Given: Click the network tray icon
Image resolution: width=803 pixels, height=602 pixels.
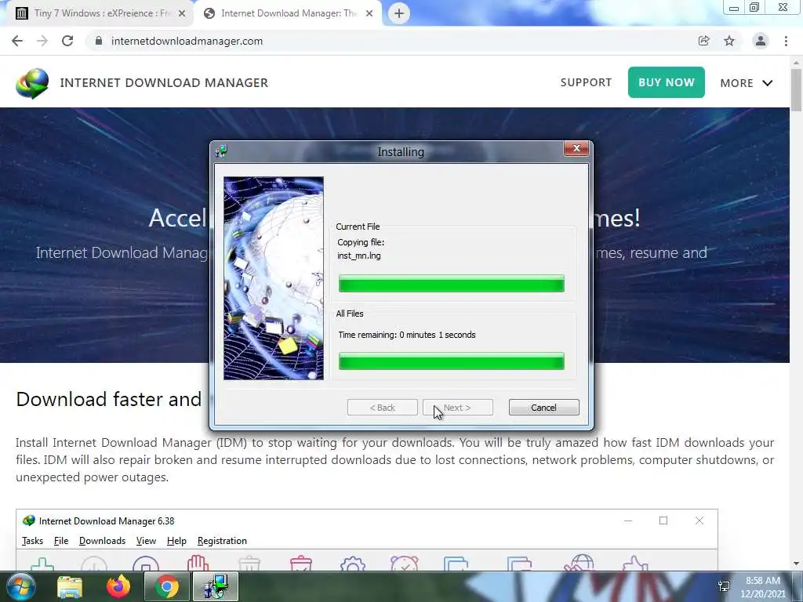Looking at the screenshot, I should (x=724, y=586).
